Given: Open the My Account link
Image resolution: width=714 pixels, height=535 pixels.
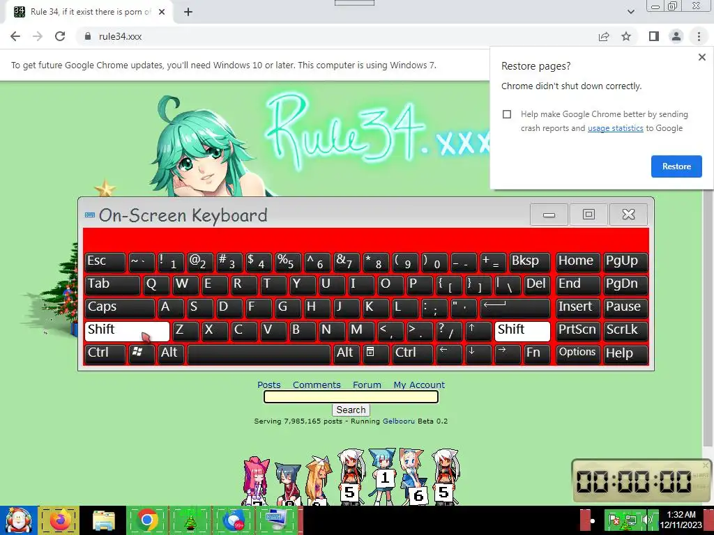Looking at the screenshot, I should click(x=419, y=385).
